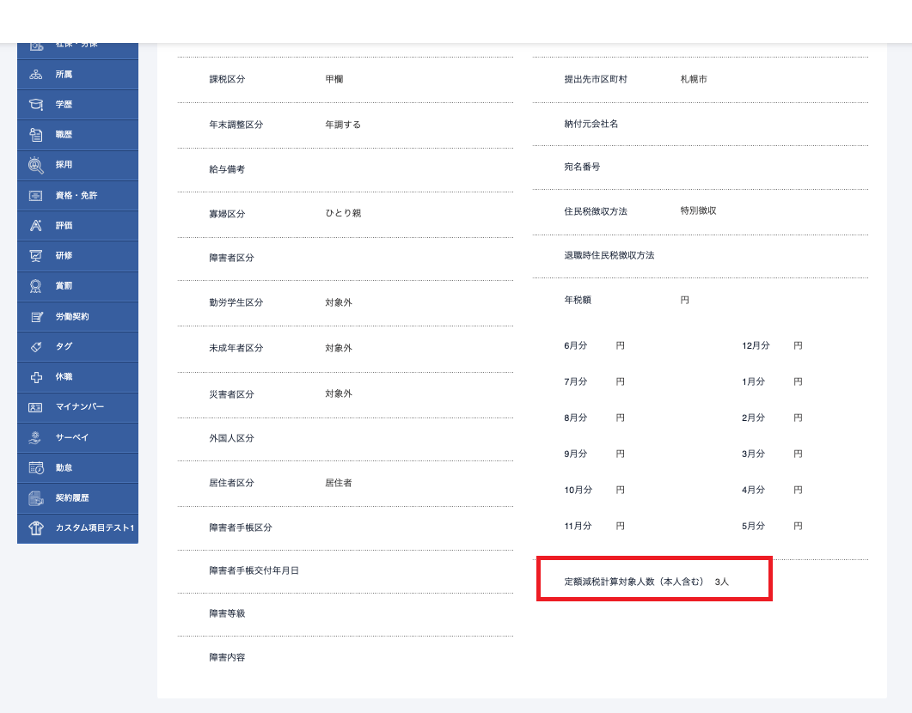This screenshot has width=912, height=713.
Task: Switch to the 評価 sidebar menu
Action: 64,226
